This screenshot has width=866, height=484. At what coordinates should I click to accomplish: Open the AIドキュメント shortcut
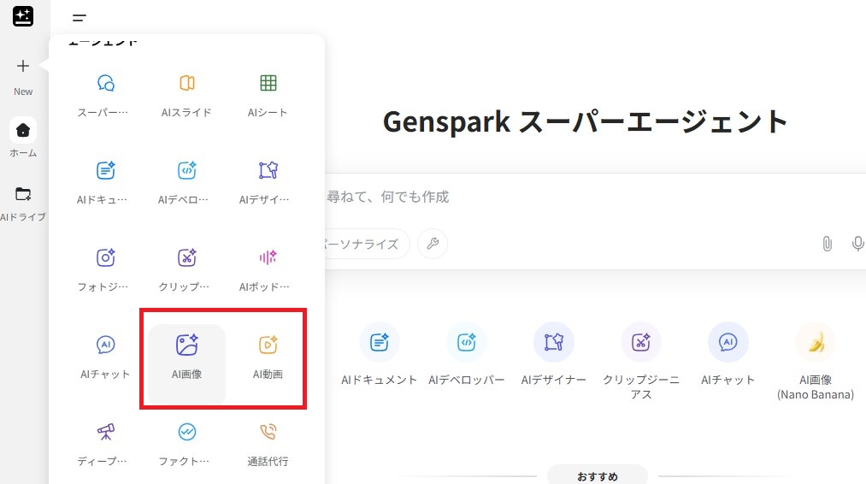coord(379,354)
